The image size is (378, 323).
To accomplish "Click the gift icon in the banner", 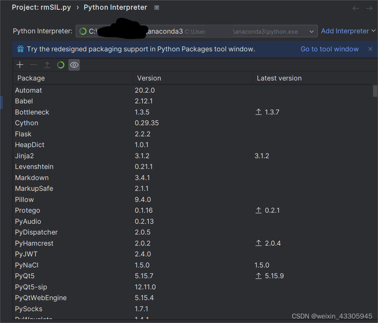I will (x=20, y=49).
